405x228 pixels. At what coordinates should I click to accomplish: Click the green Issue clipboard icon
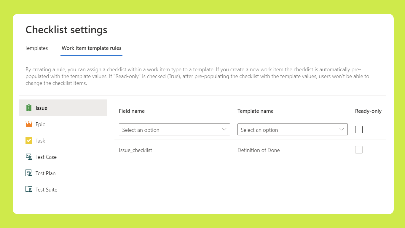29,108
